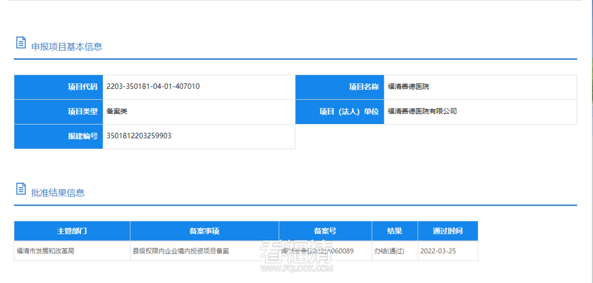Click the 主管部门 column header

(72, 231)
